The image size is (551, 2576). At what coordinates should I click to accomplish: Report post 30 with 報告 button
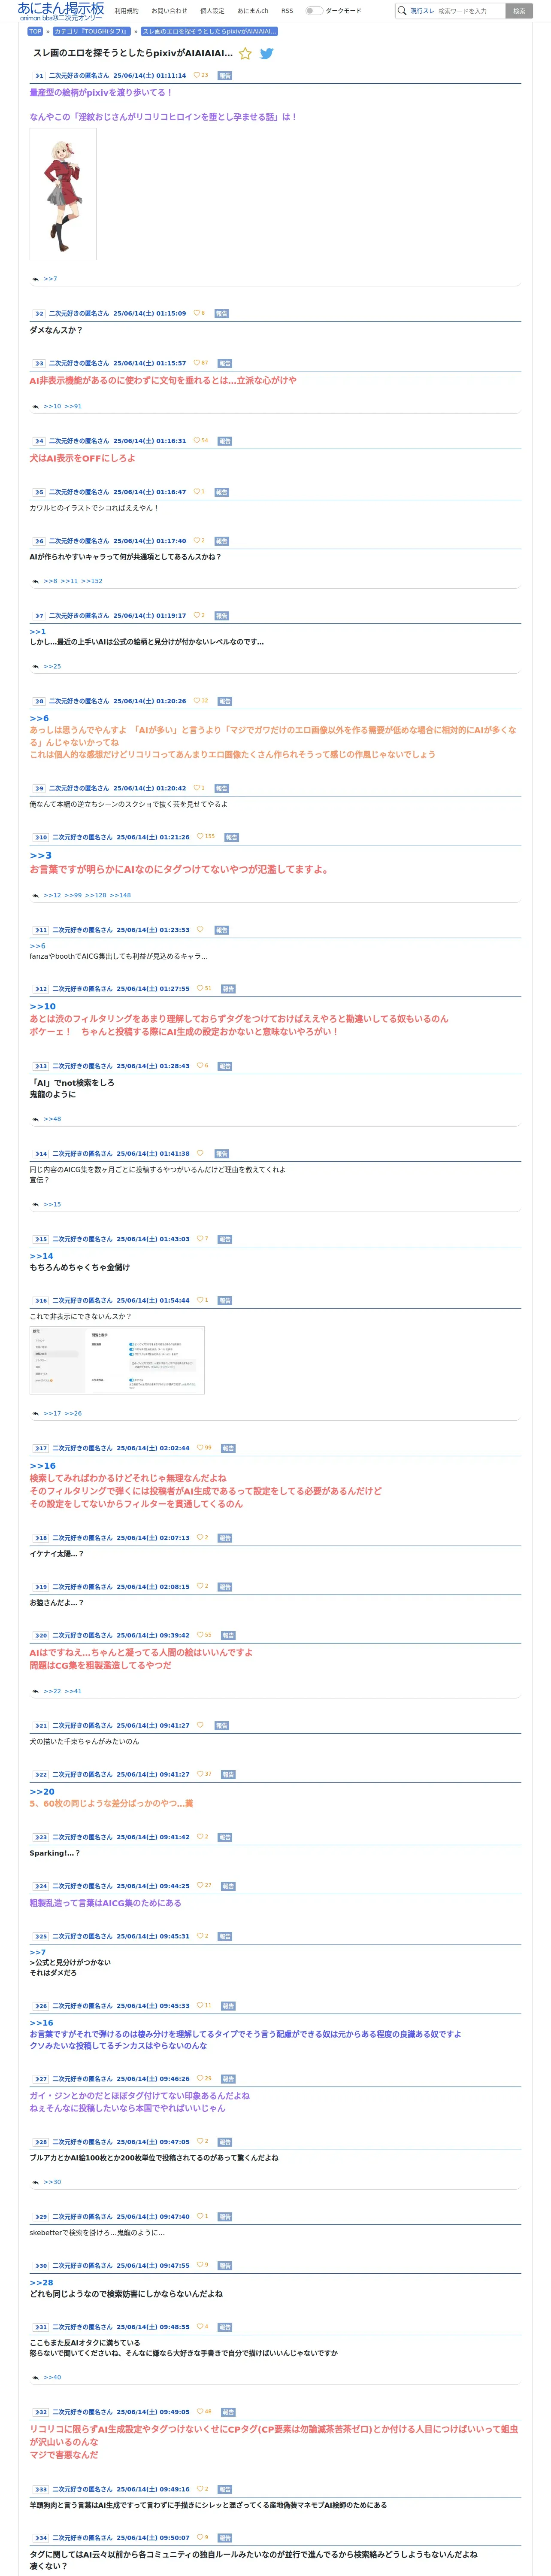[225, 2266]
